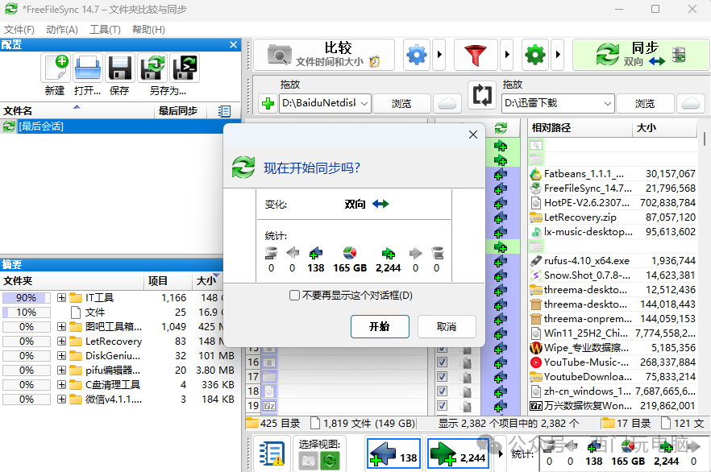The image size is (711, 472).
Task: Click the sync action column header icon
Action: [501, 128]
